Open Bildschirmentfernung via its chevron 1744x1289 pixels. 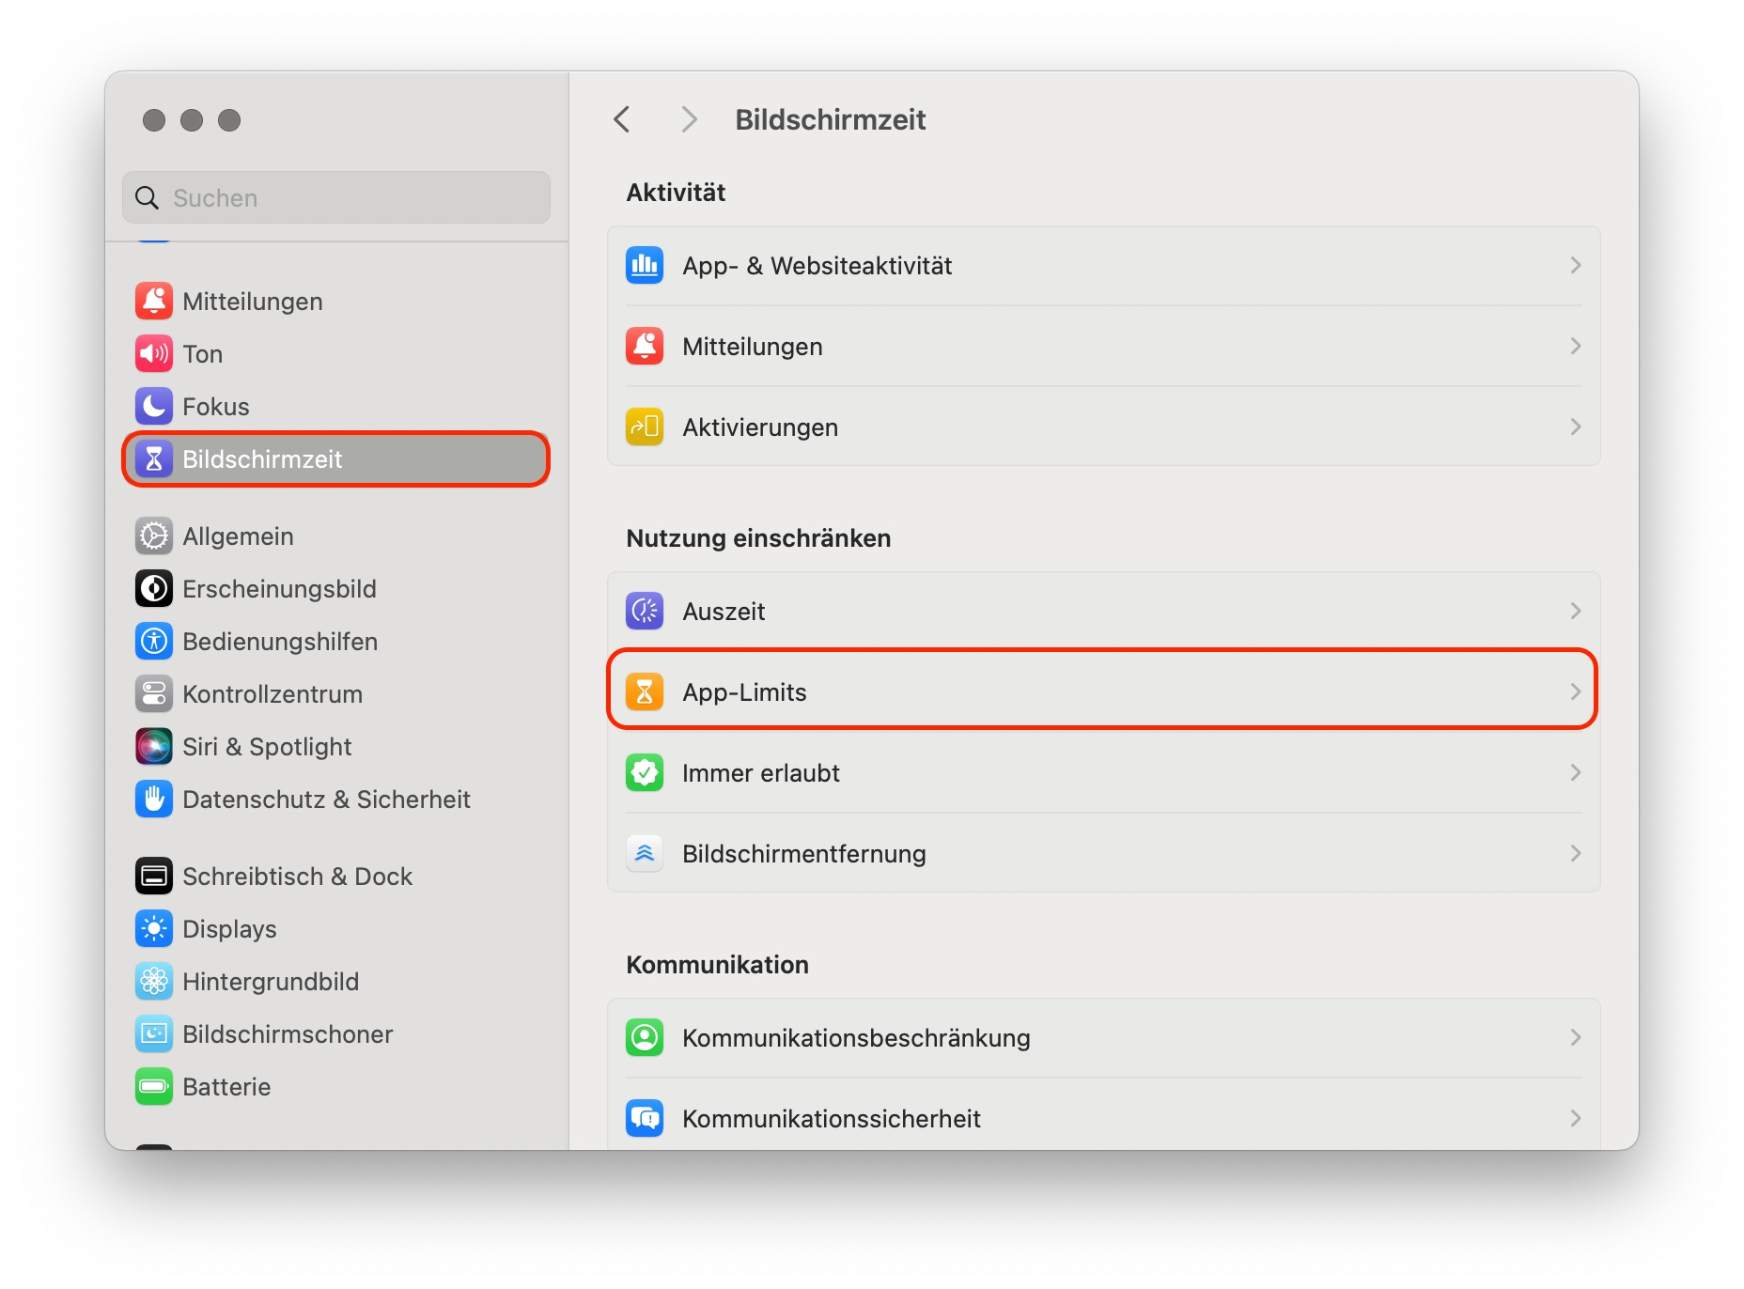[1576, 854]
